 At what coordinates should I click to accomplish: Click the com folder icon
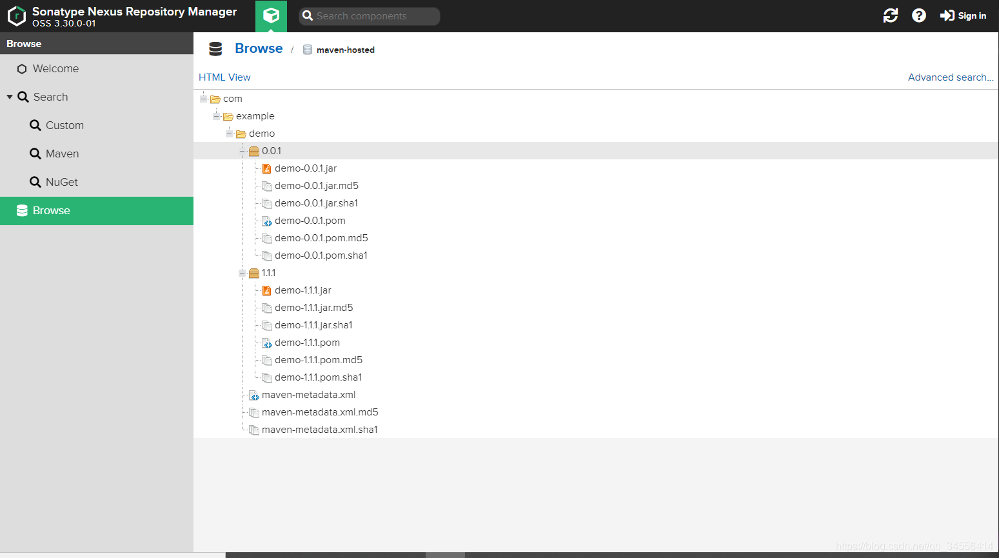[215, 99]
